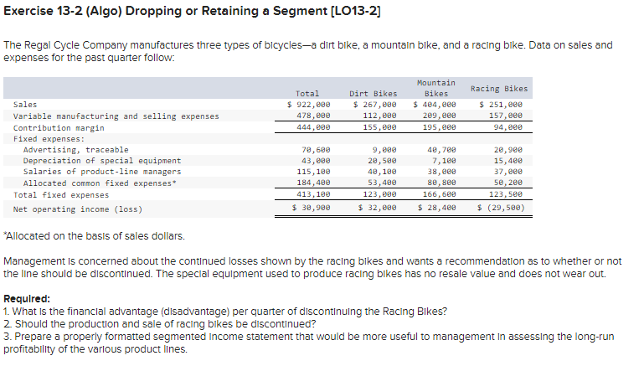
Task: Click Mountain Bikes contribution margin 195,000
Action: 440,127
